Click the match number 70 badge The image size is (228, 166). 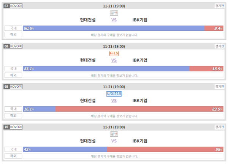(6, 127)
